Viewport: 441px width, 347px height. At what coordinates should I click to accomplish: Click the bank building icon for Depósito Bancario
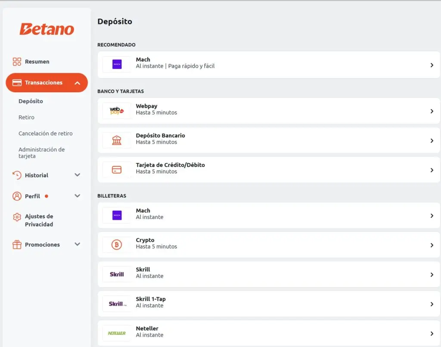(x=117, y=140)
